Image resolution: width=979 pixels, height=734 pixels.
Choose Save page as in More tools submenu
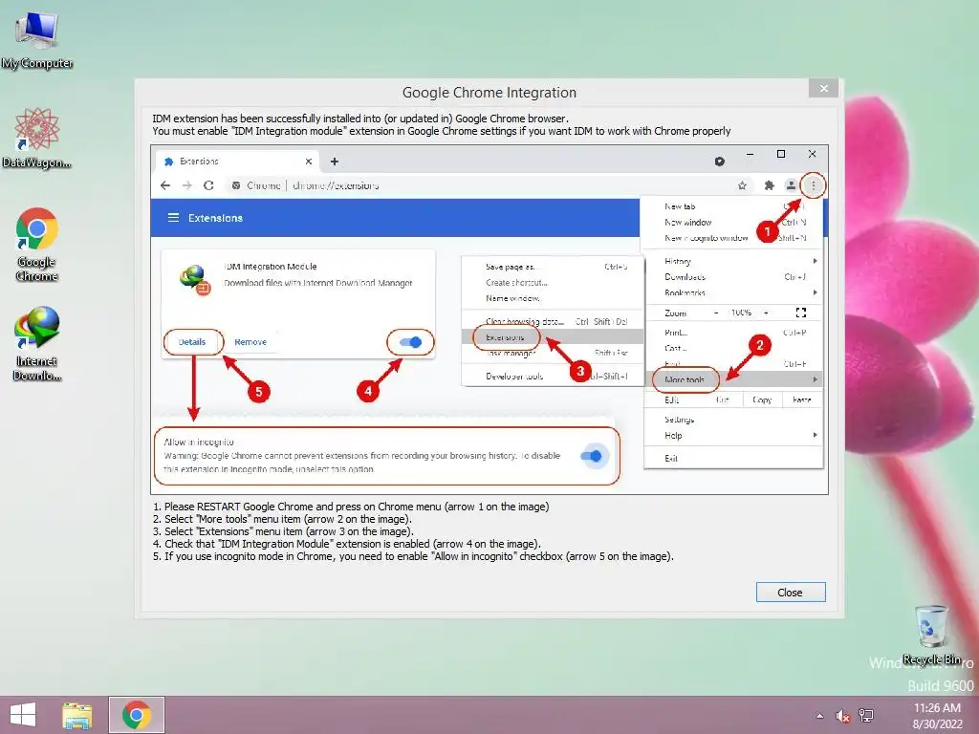point(553,267)
